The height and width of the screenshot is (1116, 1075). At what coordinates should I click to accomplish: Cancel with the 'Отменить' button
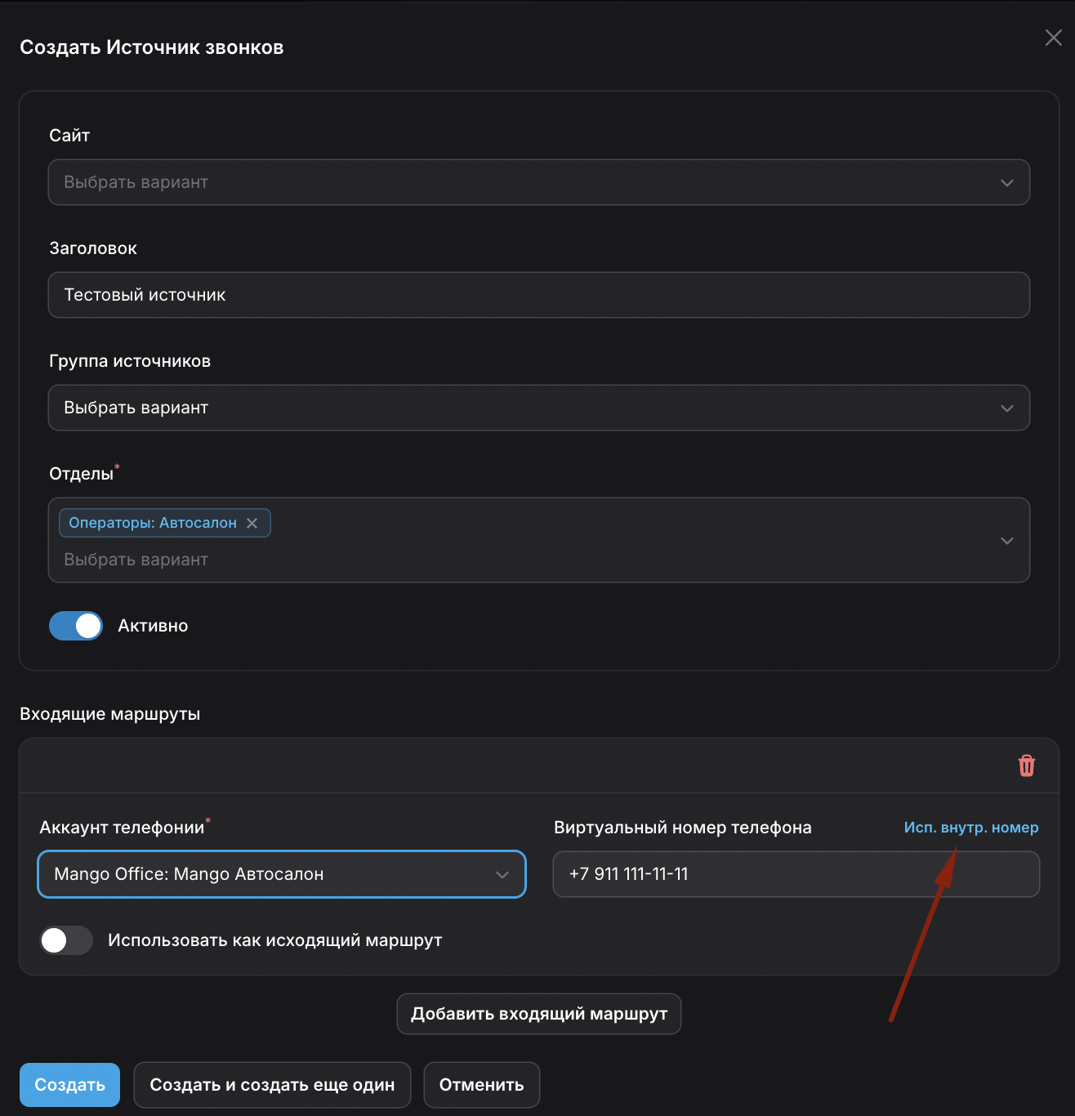coord(481,1085)
